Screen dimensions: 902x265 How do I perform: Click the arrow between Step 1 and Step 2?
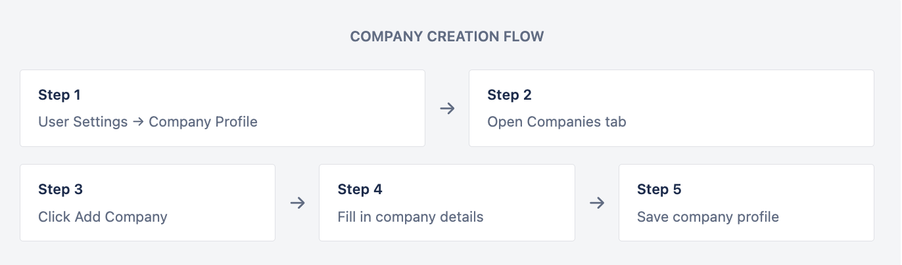(x=447, y=108)
